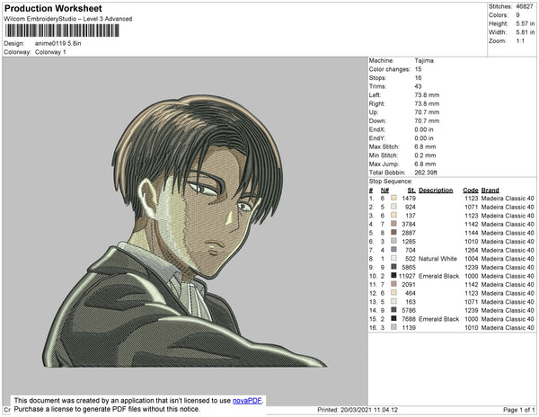Screen dimensions: 539x417
Task: Click the Up value '70.7 mm'
Action: [427, 112]
